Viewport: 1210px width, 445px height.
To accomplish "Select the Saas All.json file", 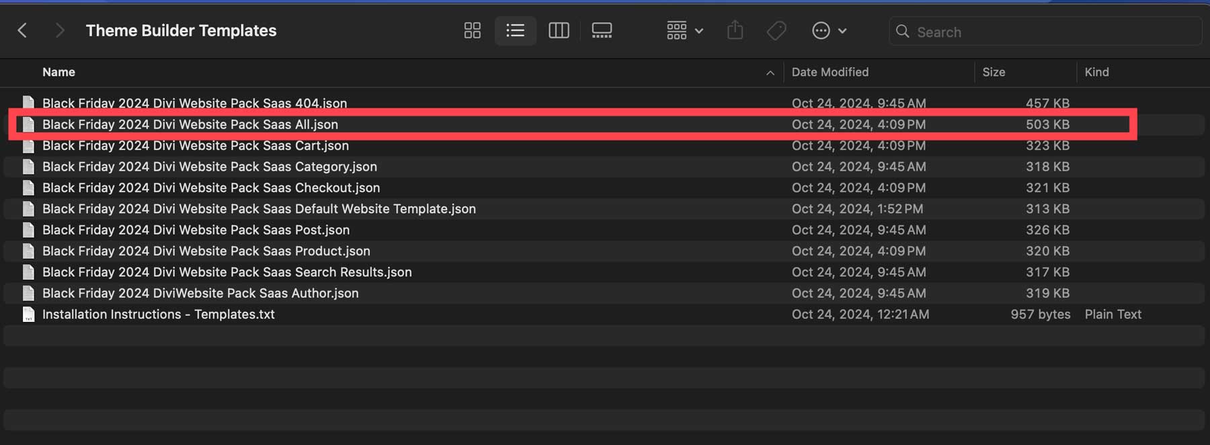I will click(x=190, y=124).
